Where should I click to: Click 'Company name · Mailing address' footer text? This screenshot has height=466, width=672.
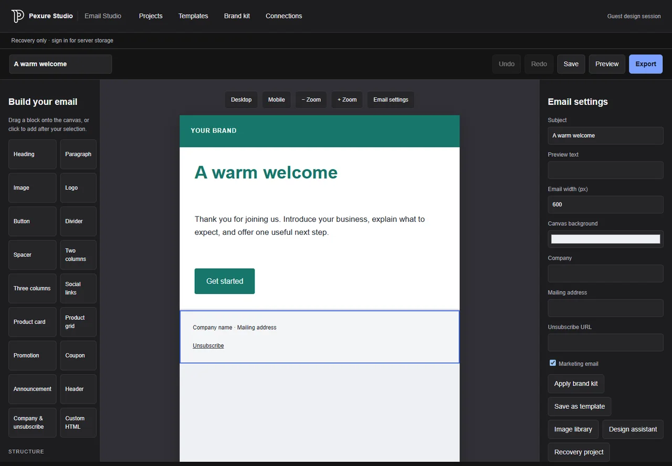(x=235, y=328)
